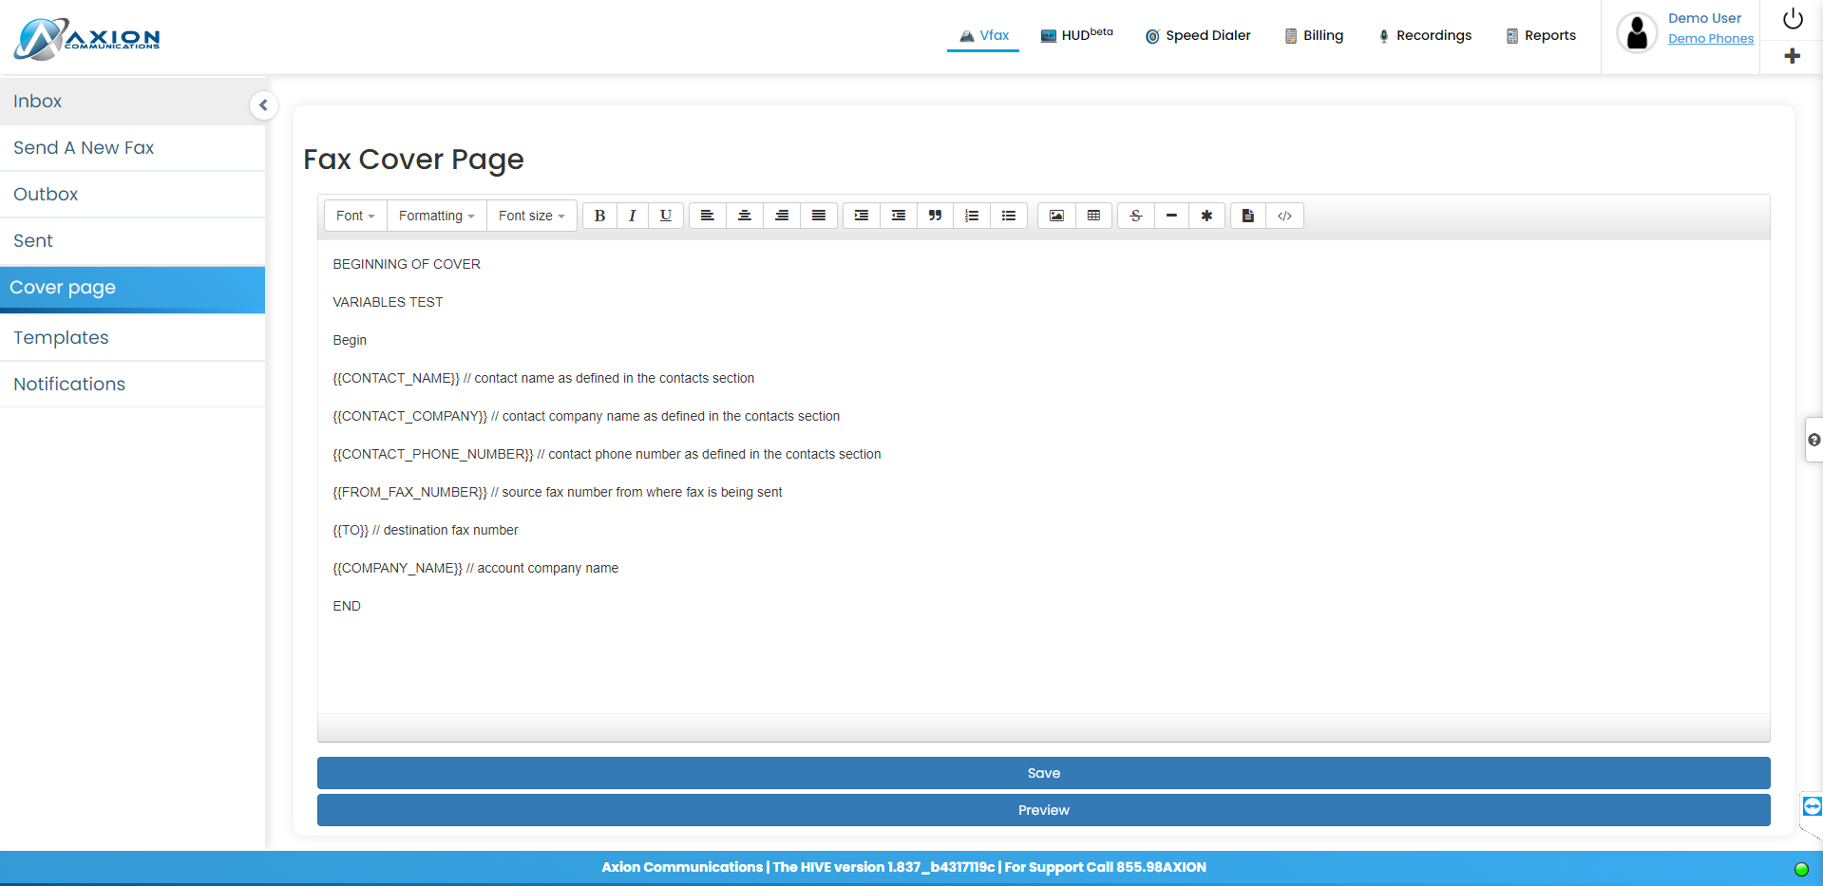Center-align text in cover page editor
The image size is (1823, 886).
pyautogui.click(x=745, y=216)
